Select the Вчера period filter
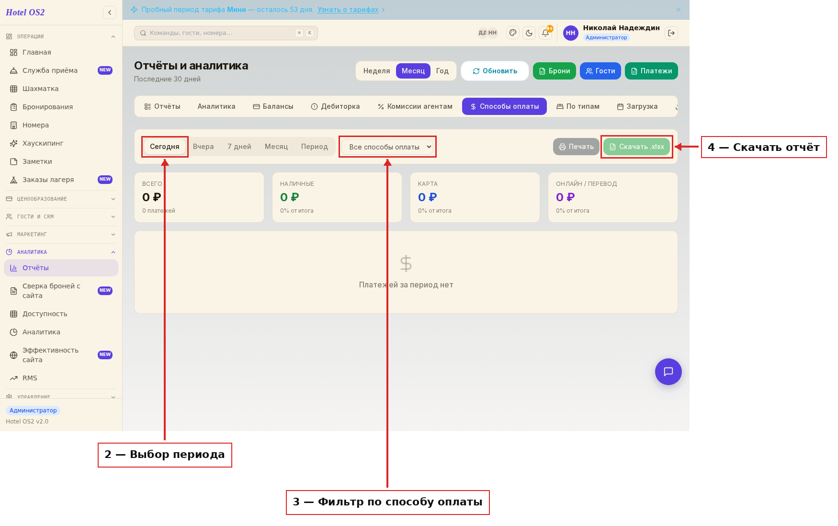 point(204,147)
